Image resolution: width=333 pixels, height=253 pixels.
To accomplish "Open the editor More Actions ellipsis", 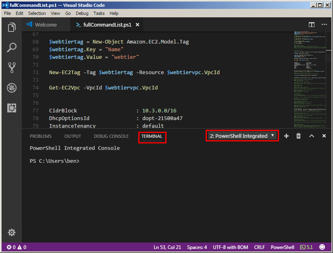I will click(324, 25).
